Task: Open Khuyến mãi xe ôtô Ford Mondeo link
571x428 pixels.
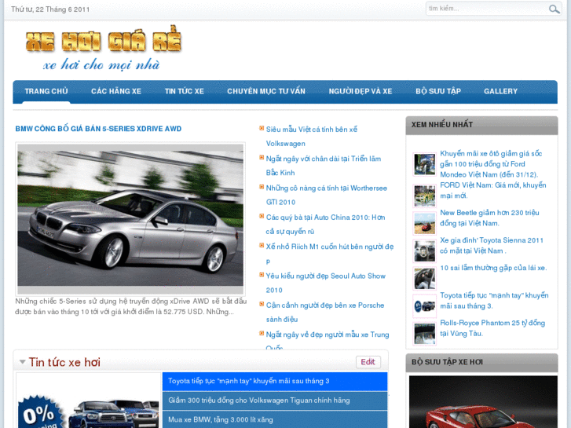Action: pyautogui.click(x=491, y=164)
